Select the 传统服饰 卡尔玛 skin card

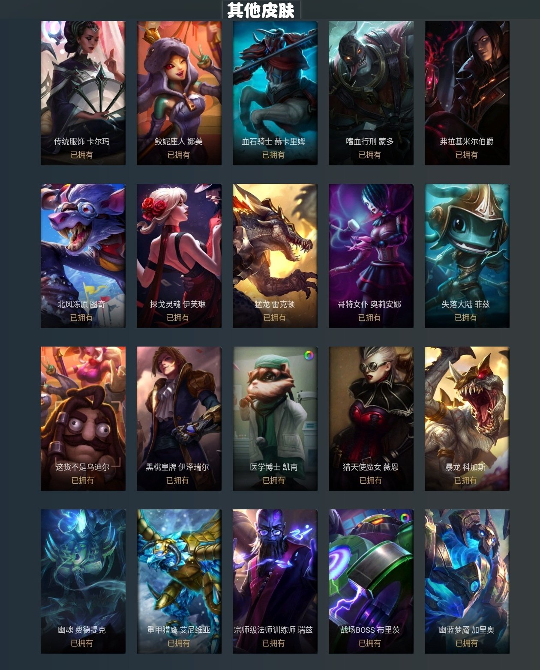[83, 93]
